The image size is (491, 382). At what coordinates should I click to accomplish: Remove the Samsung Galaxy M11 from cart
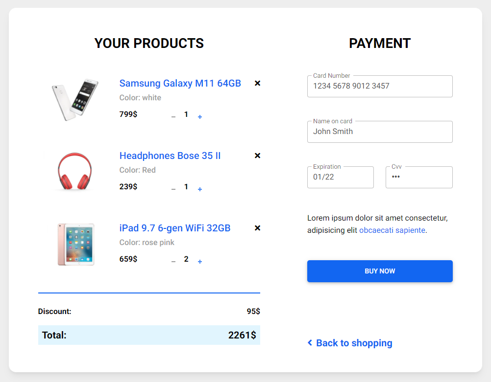tap(257, 83)
